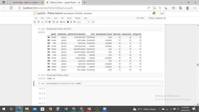Open the View menu
This screenshot has width=199, height=112.
(x=49, y=18)
